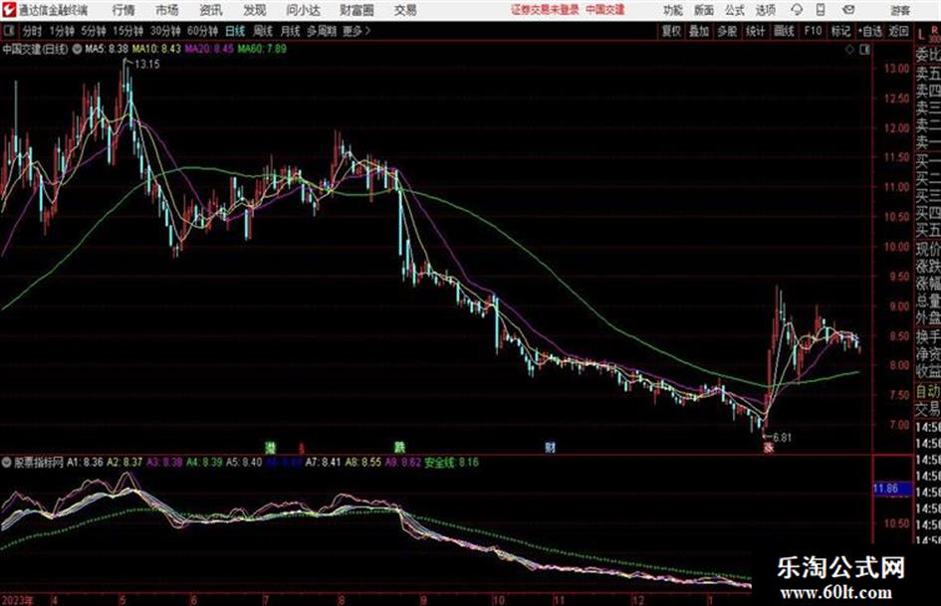This screenshot has width=941, height=606.
Task: Click the green 涨 event marker
Action: click(271, 448)
